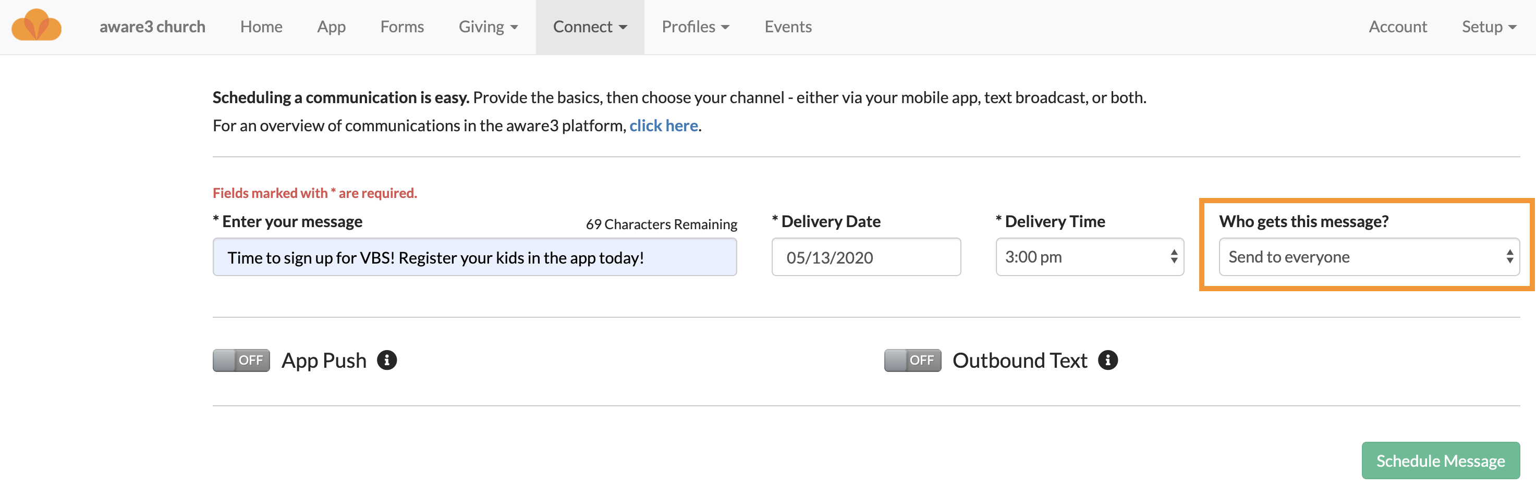Image resolution: width=1536 pixels, height=498 pixels.
Task: Select the App navigation item
Action: 331,26
